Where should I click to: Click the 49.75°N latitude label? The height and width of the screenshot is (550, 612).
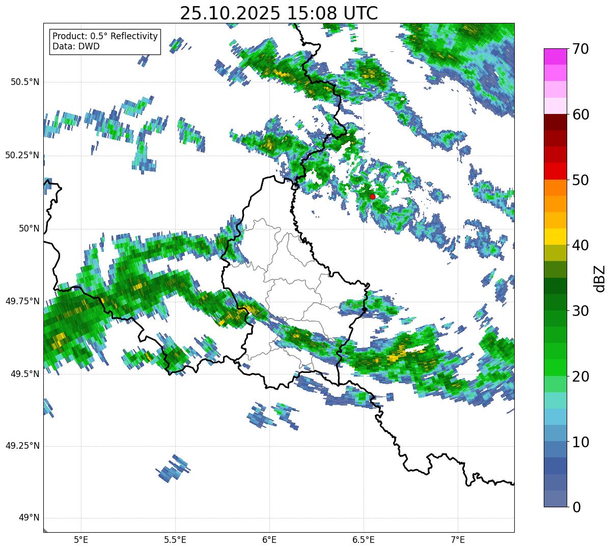pos(22,301)
